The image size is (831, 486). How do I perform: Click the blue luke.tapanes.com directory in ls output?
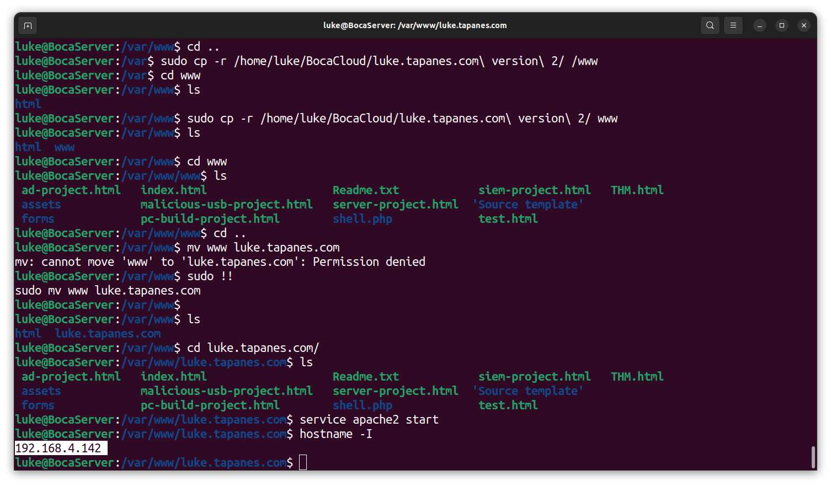click(108, 333)
